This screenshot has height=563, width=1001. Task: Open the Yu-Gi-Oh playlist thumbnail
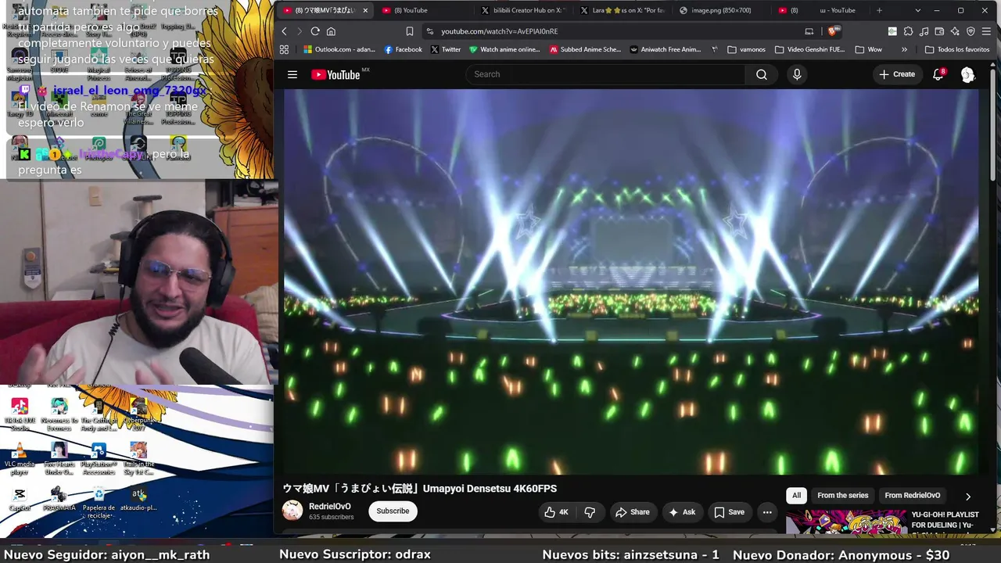pyautogui.click(x=846, y=522)
